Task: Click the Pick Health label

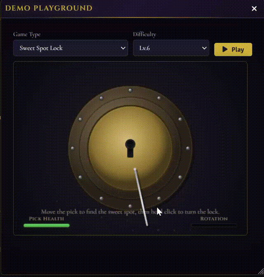Action: tap(47, 219)
